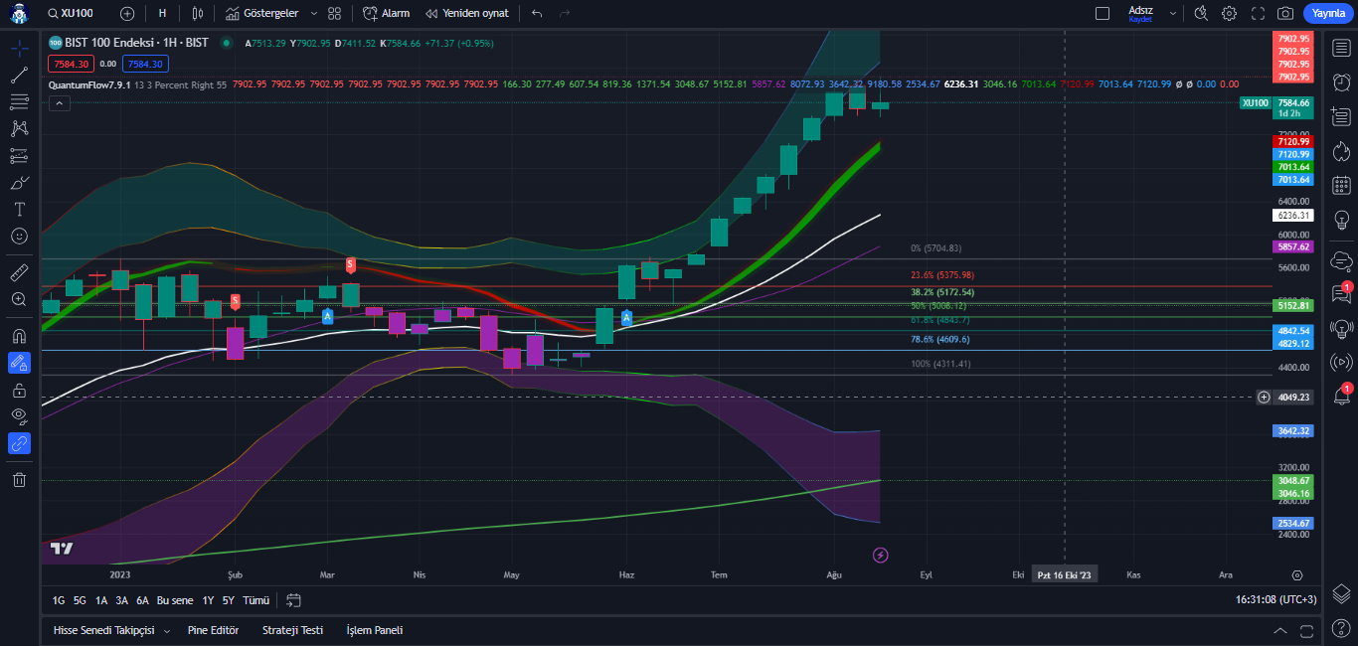The height and width of the screenshot is (646, 1358).
Task: Toggle magnet mode on the left toolbar
Action: [19, 336]
